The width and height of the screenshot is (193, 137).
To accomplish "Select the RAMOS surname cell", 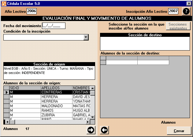I will click(x=57, y=111).
